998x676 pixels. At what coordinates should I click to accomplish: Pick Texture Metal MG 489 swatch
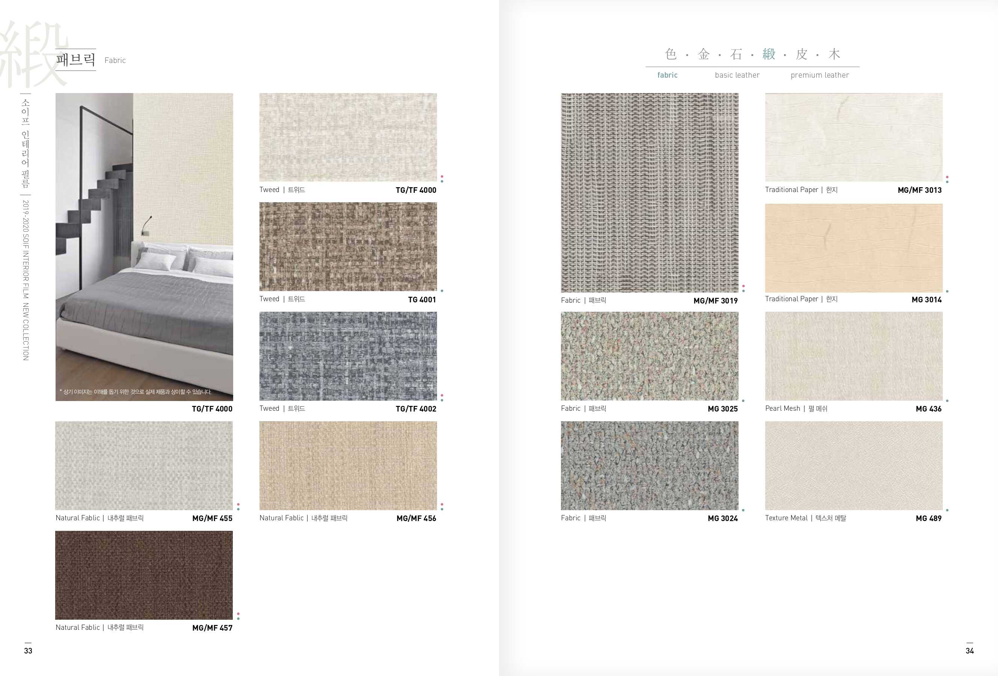coord(854,466)
